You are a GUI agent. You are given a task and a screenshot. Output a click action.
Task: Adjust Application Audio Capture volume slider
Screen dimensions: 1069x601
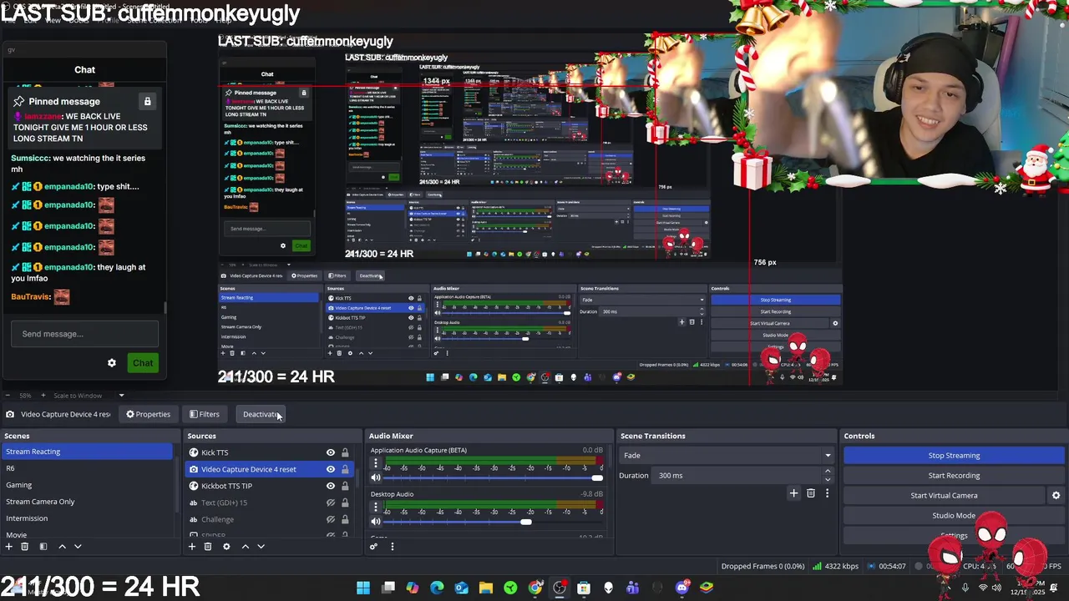(x=493, y=477)
